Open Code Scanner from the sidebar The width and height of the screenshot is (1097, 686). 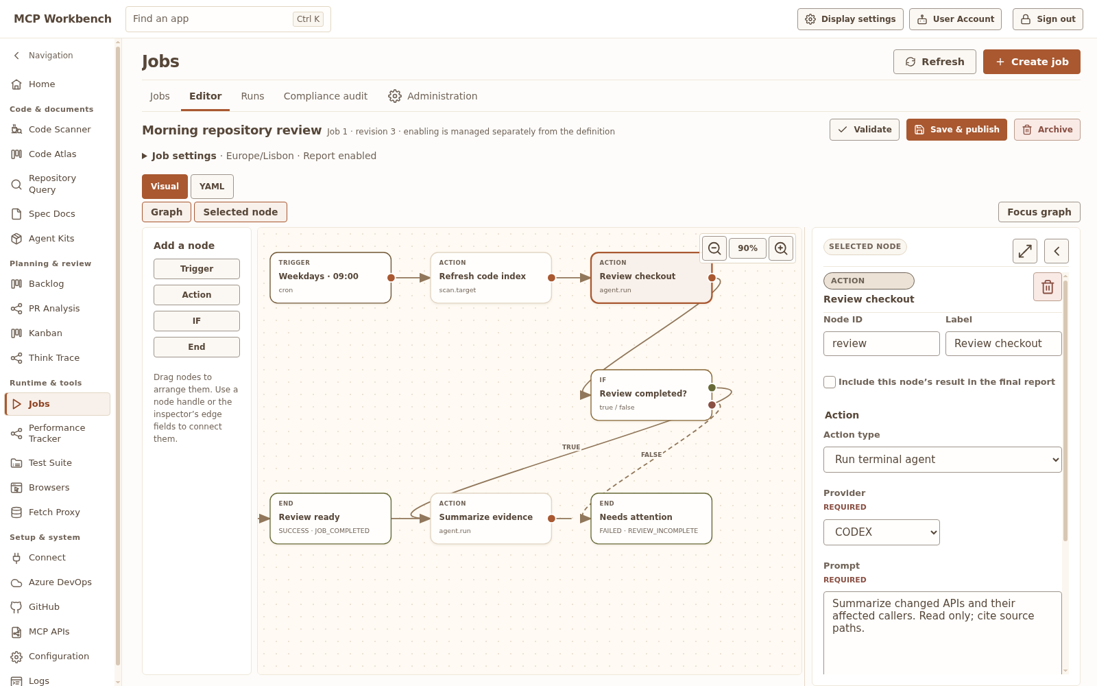(x=58, y=130)
